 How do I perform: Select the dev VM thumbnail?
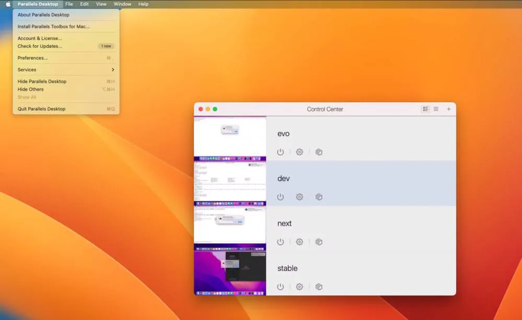coord(230,183)
